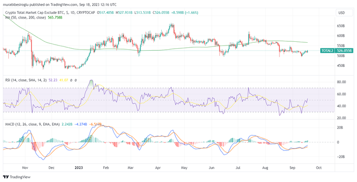The height and width of the screenshot is (182, 357).
Task: Click the -20B MACD axis label
Action: tap(340, 157)
